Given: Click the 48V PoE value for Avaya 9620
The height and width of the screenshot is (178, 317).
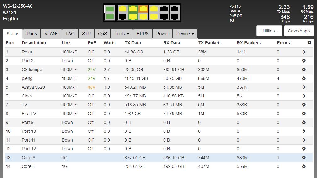Looking at the screenshot, I should pos(92,87).
